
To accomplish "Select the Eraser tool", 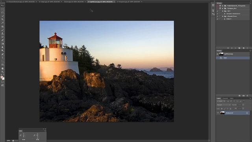I will [2, 40].
